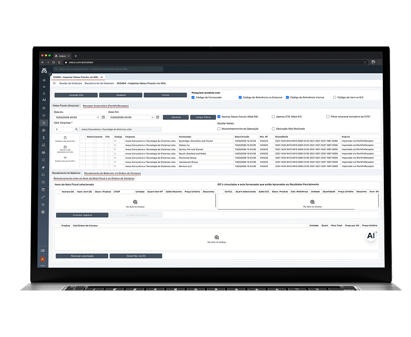Click the user avatar 'A' in sidebar
The image size is (411, 337).
(43, 259)
